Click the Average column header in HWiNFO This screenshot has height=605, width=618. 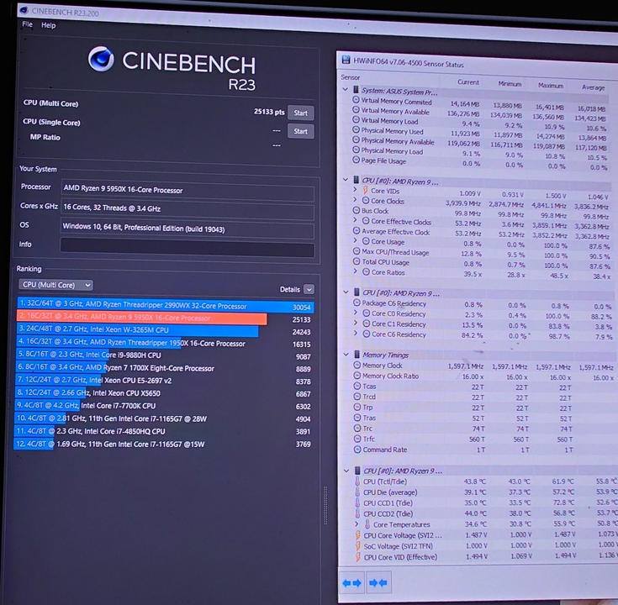(x=593, y=87)
